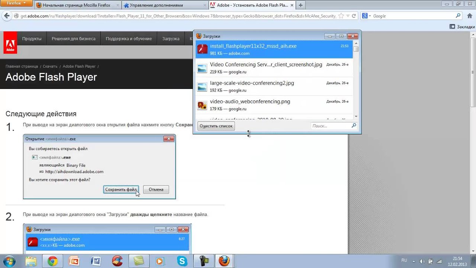Click Очистить список button in Загрузки
Screen dimensions: 476x268
point(216,126)
